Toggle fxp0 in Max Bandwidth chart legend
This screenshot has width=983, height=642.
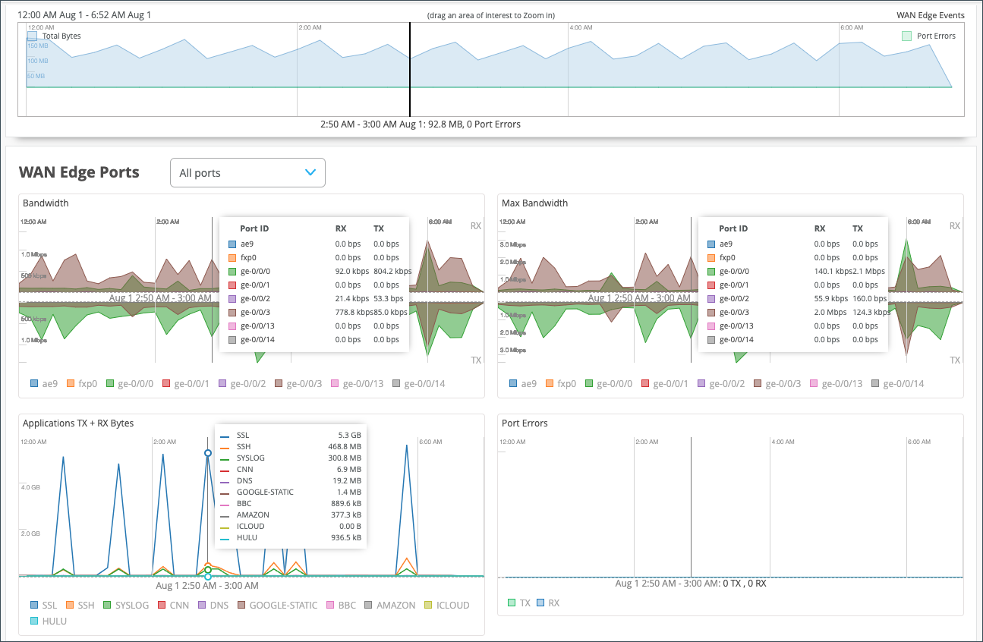click(x=560, y=384)
